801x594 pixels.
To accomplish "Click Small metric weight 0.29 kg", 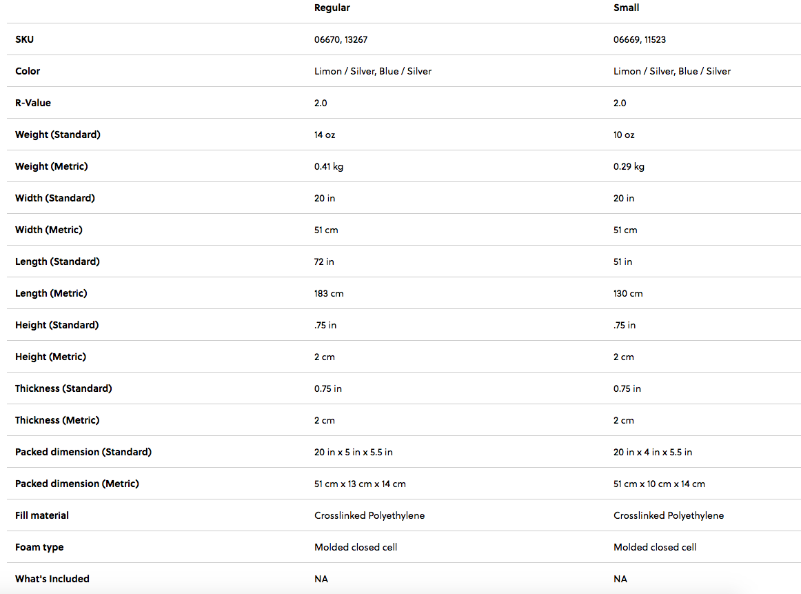I will [629, 166].
